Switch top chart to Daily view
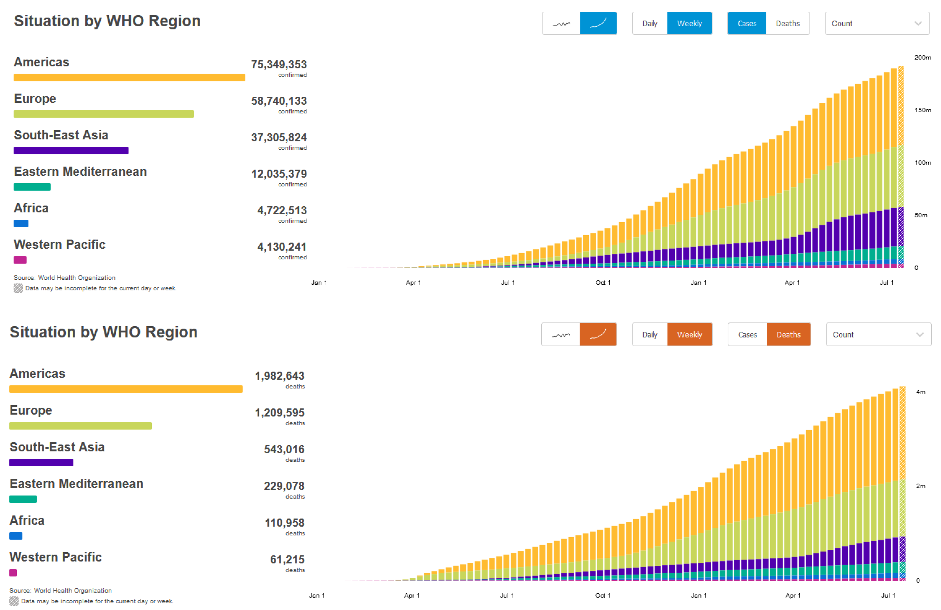Image resolution: width=941 pixels, height=610 pixels. pos(650,24)
